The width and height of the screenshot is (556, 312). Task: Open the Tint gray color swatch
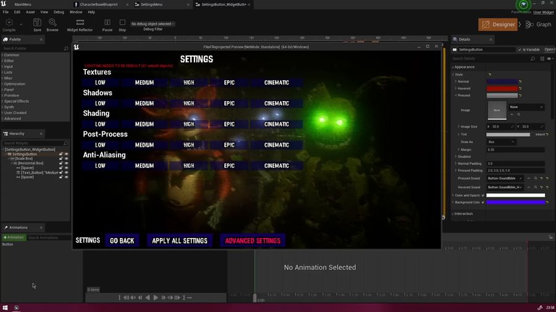[508, 135]
